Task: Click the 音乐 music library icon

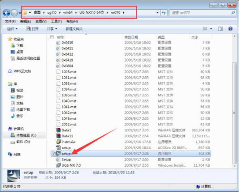Action: pyautogui.click(x=13, y=116)
